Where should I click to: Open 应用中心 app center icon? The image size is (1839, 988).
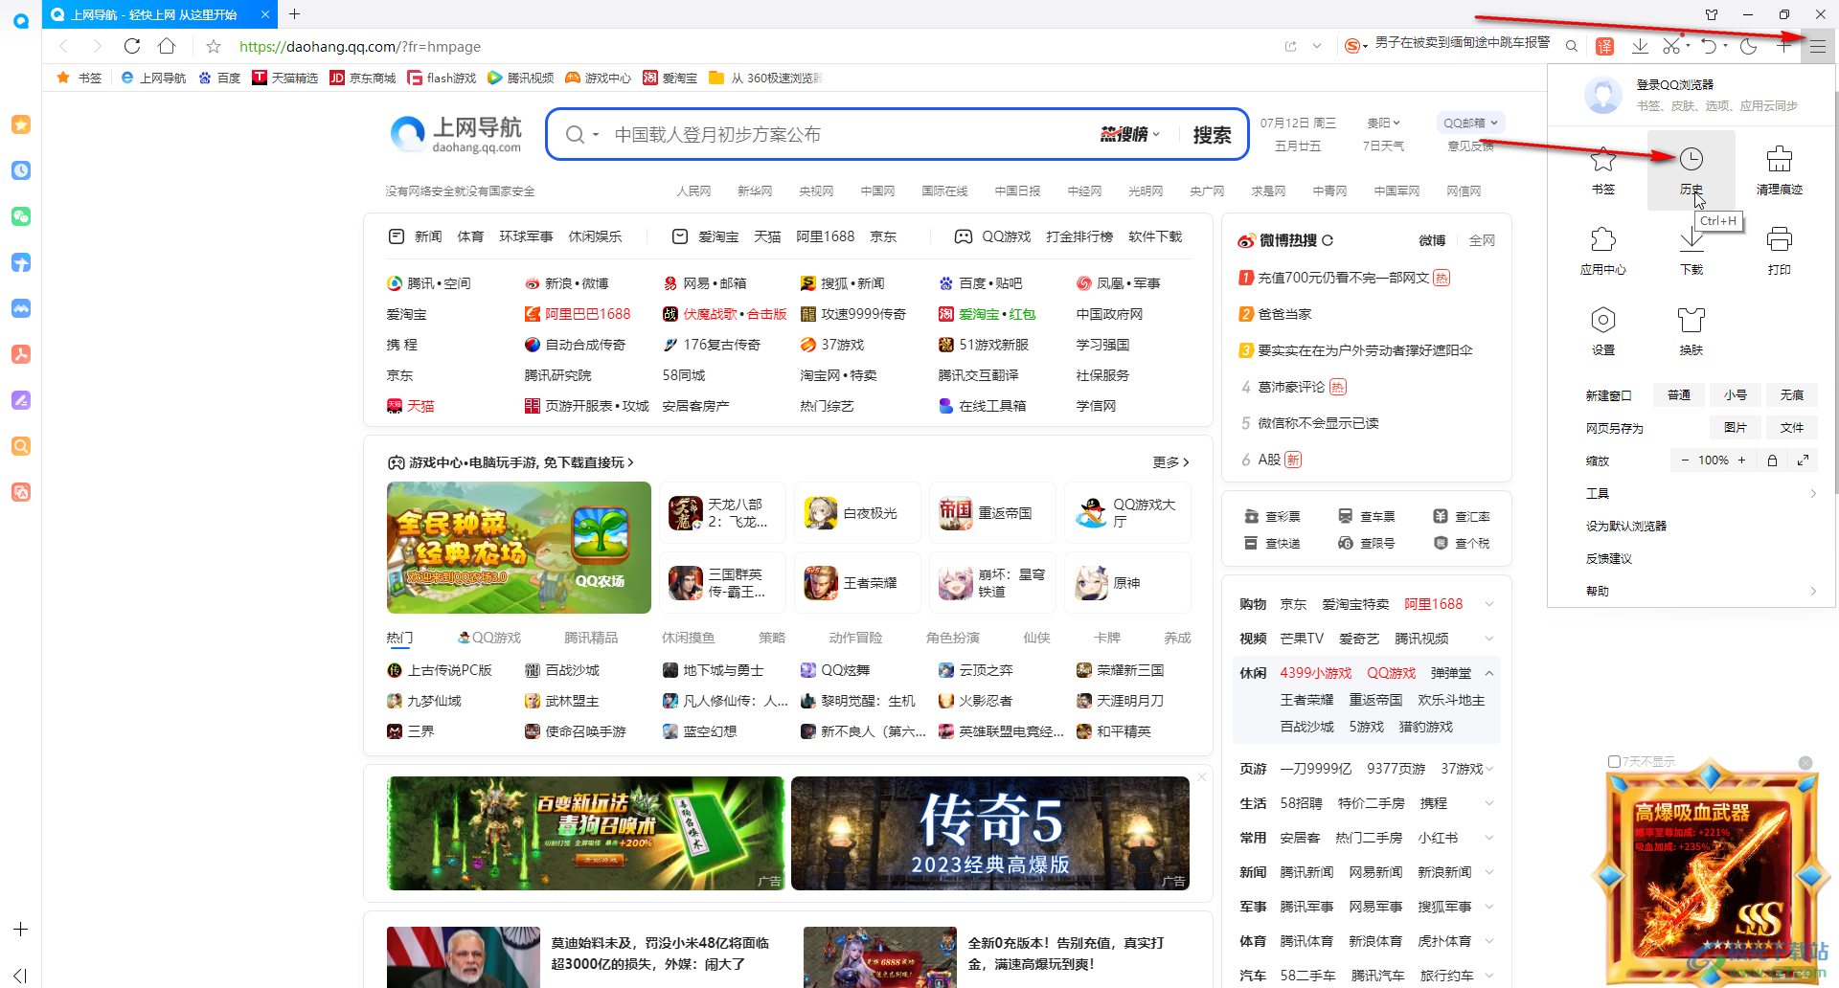1603,251
